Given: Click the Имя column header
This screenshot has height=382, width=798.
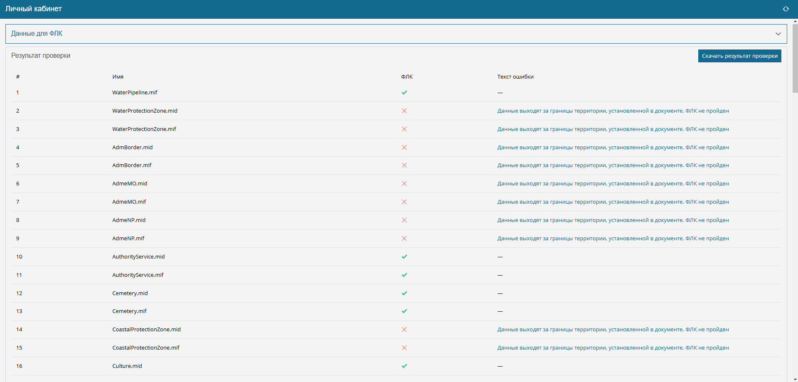Looking at the screenshot, I should tap(118, 77).
